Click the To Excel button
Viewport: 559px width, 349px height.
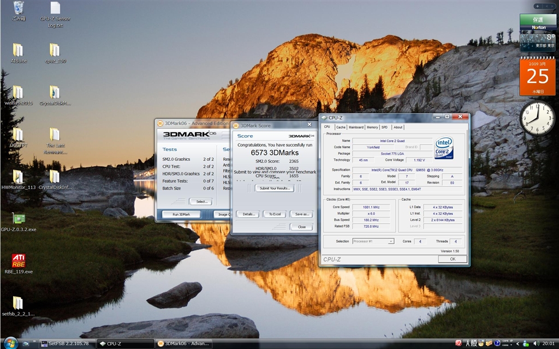274,214
